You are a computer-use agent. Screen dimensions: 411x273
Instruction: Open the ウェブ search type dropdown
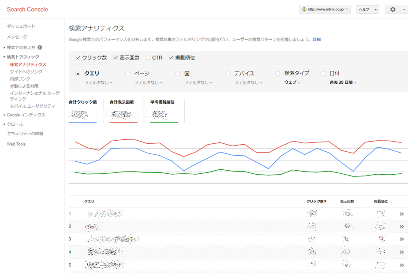point(292,82)
